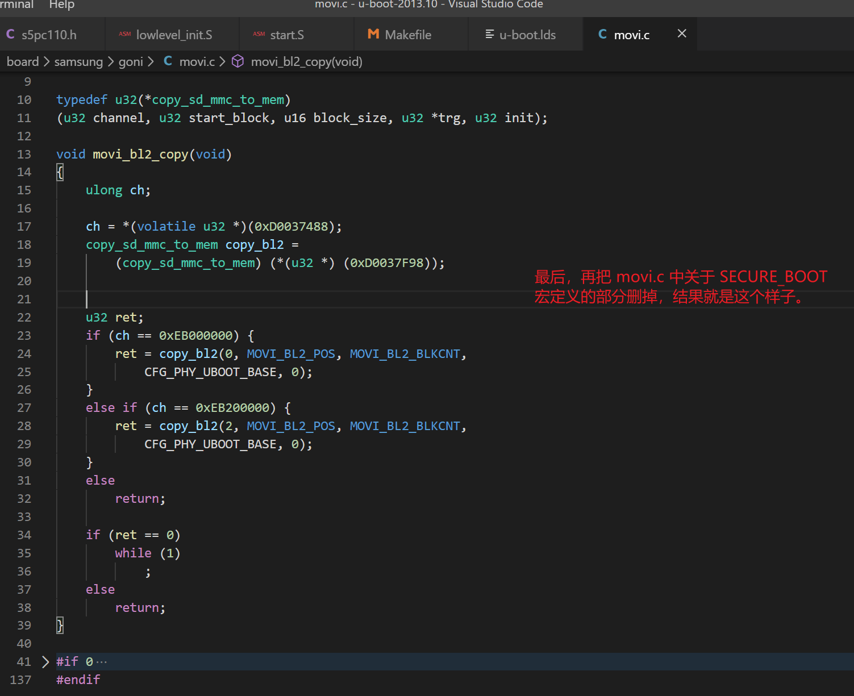Click movi.c in the breadcrumb
The width and height of the screenshot is (854, 696).
point(197,61)
